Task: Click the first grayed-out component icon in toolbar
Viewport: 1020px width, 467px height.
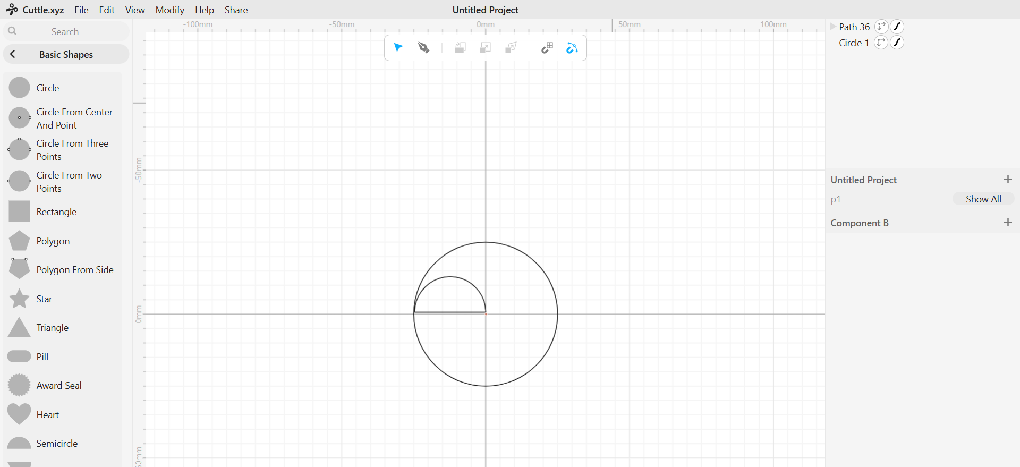Action: (460, 48)
